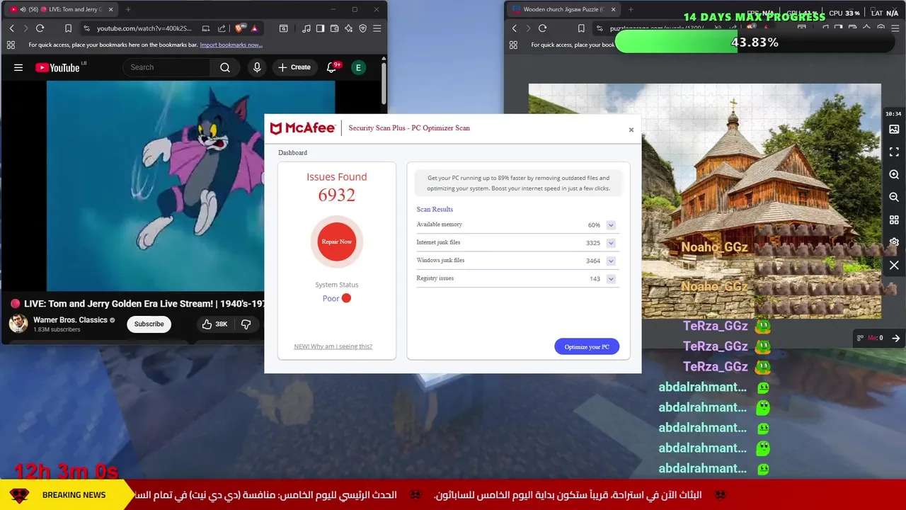Bookmark the YouTube page
This screenshot has height=510, width=906.
pyautogui.click(x=68, y=28)
